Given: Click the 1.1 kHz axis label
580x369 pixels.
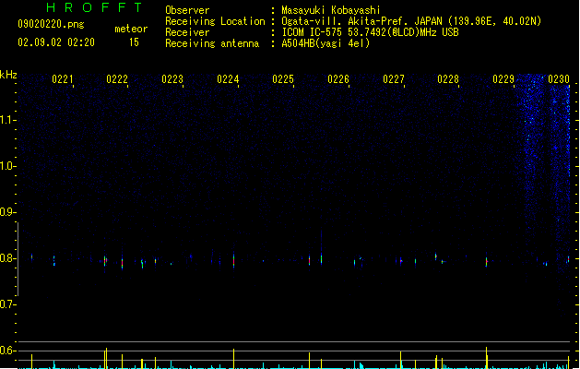Looking at the screenshot, I should coord(7,120).
